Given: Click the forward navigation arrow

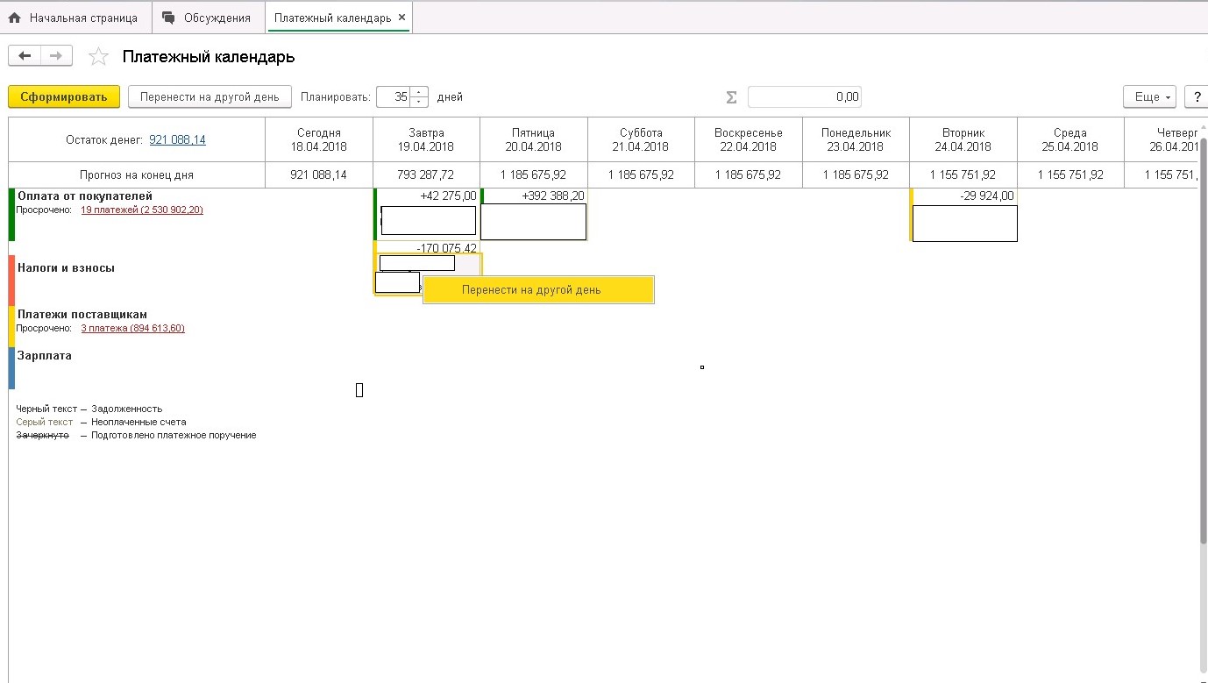Looking at the screenshot, I should click(x=56, y=56).
